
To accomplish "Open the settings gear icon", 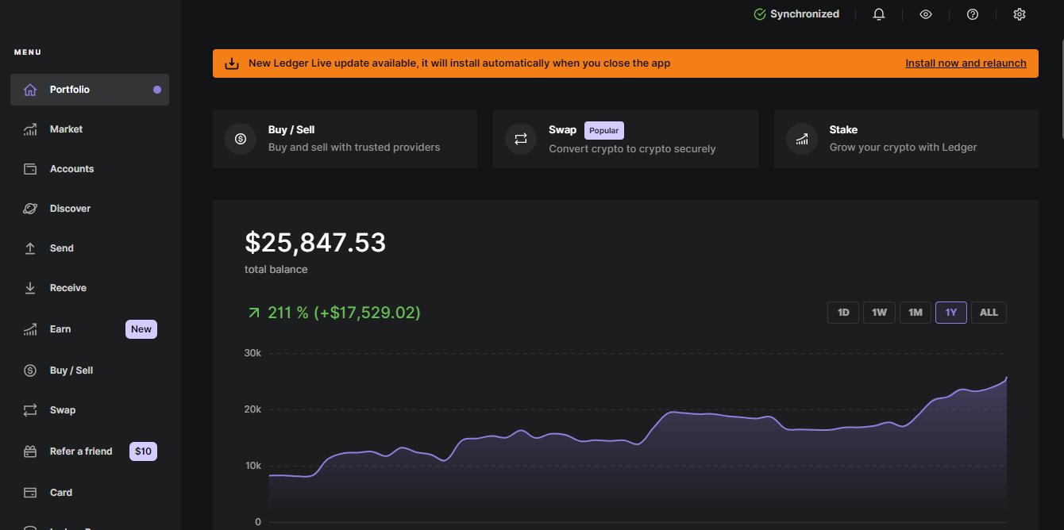I will [1020, 14].
